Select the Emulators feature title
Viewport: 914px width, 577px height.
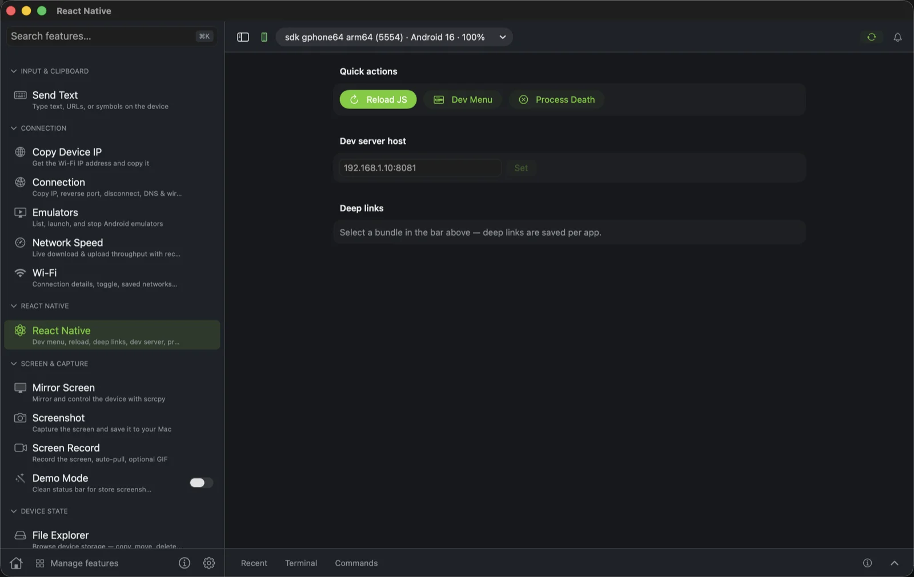55,212
